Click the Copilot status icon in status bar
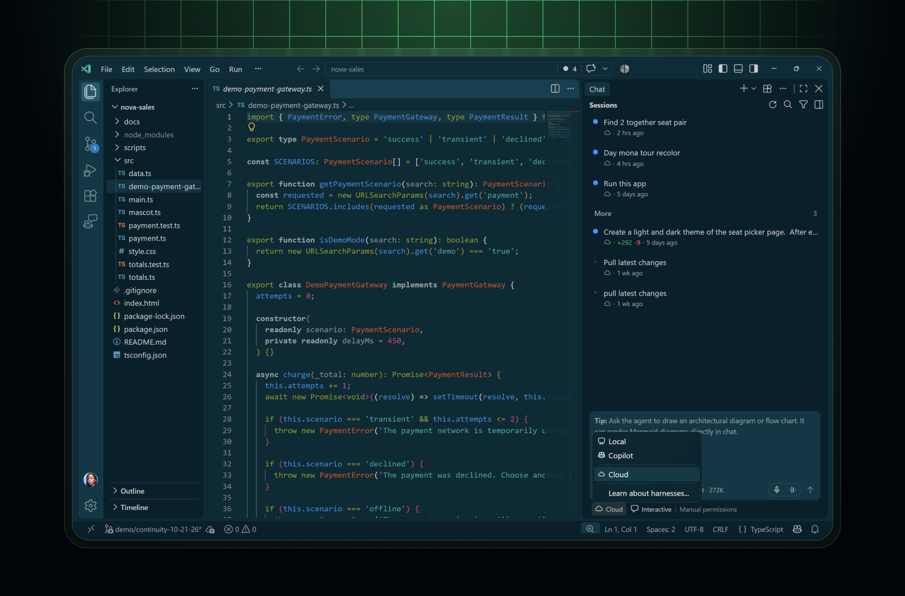905x596 pixels. pos(797,529)
